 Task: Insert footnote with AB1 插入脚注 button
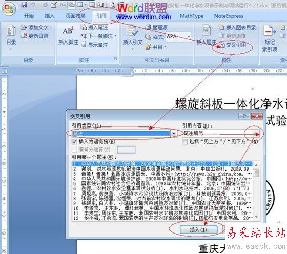[x=68, y=35]
